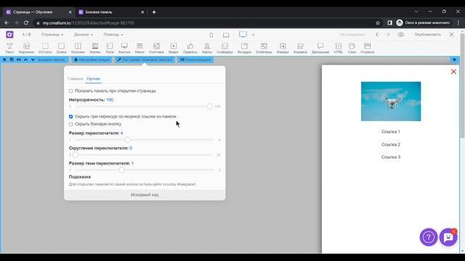The height and width of the screenshot is (261, 465).
Task: Switch to mobile phone preview
Action: (x=211, y=35)
